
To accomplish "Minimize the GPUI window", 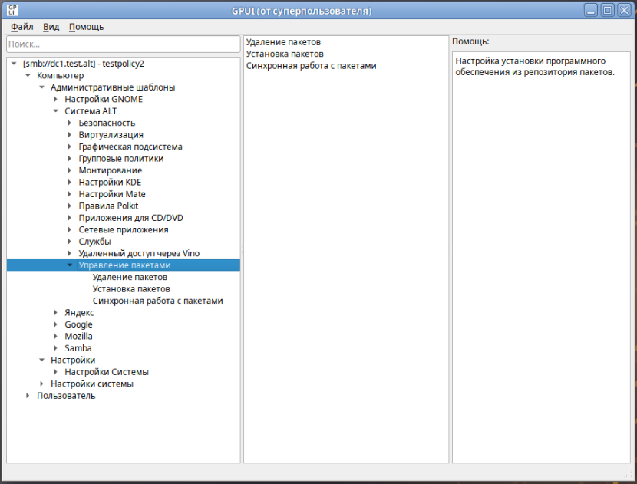I will click(x=591, y=10).
